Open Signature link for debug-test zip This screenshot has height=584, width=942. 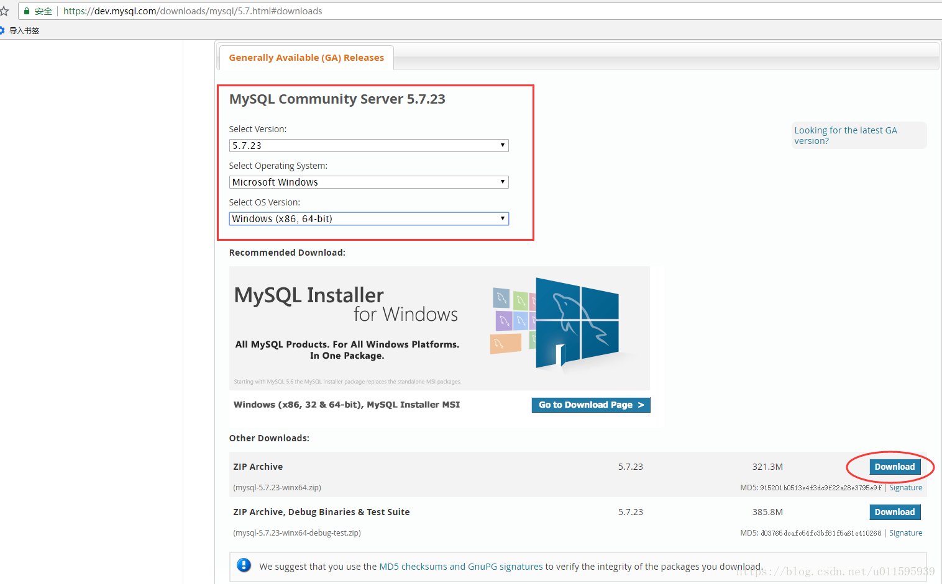click(x=906, y=533)
